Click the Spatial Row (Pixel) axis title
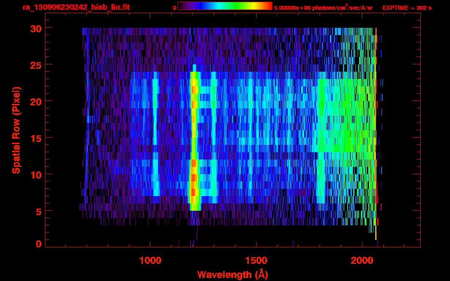The height and width of the screenshot is (281, 450). pos(16,130)
